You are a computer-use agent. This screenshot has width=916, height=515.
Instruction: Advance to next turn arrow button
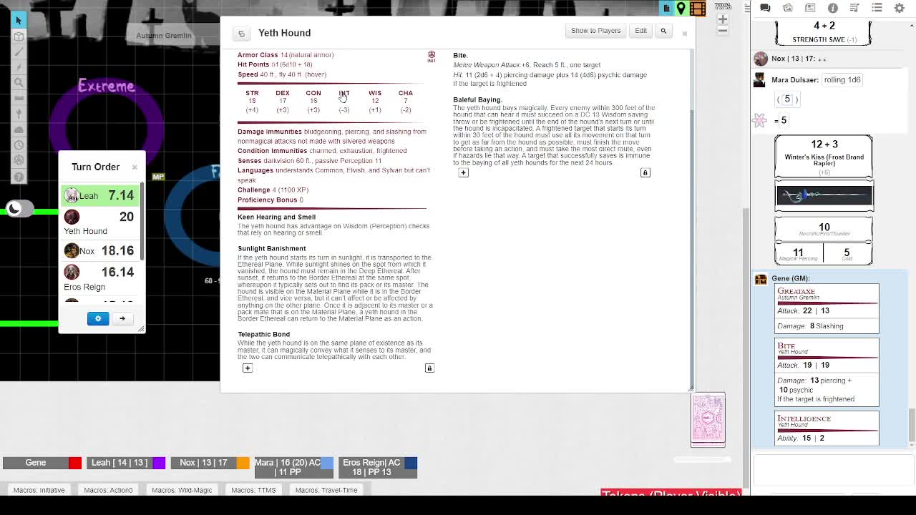click(x=122, y=318)
